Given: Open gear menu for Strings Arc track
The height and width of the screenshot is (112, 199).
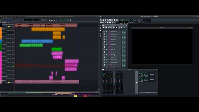Looking at the screenshot, I should click(x=104, y=52).
